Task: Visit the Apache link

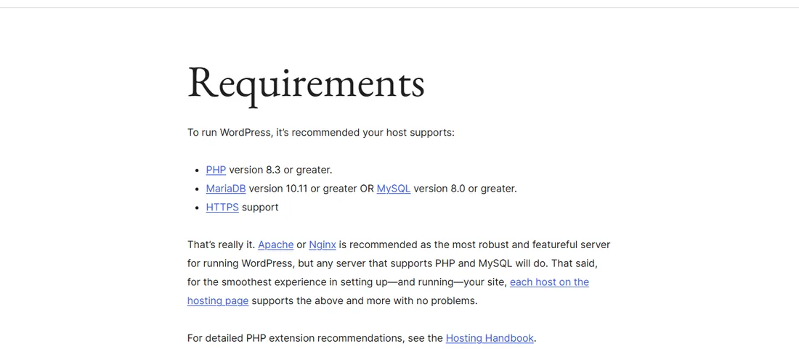Action: 276,245
